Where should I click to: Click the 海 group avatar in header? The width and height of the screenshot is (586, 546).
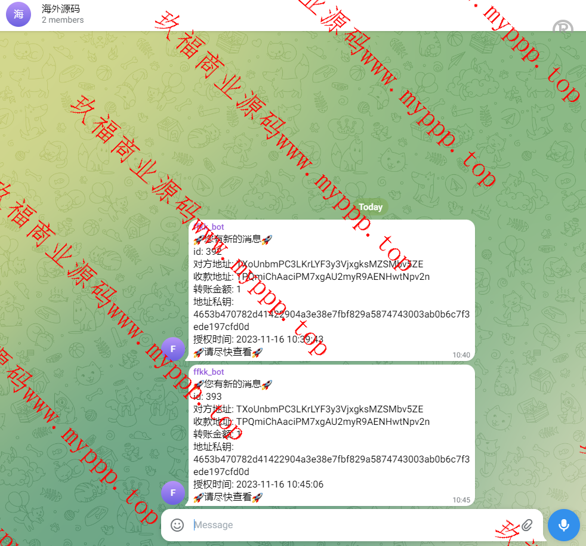(18, 14)
